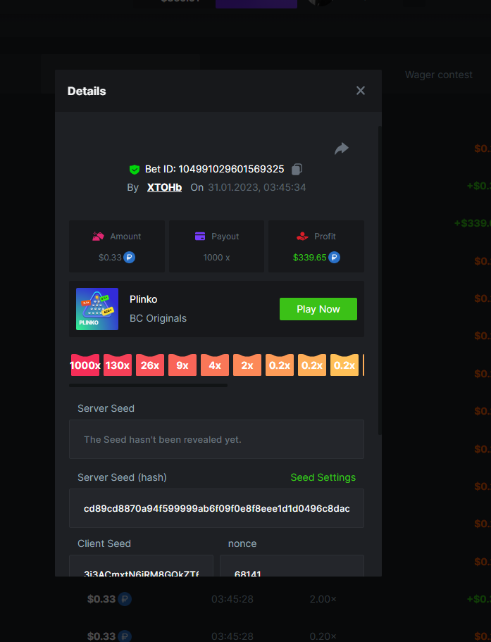Open the XTOHb player profile link
The height and width of the screenshot is (642, 491).
[164, 187]
